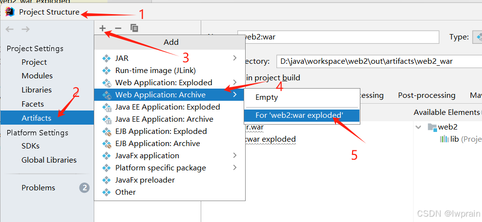Viewport: 482px width, 222px height.
Task: Click the Platform specific package icon
Action: click(106, 168)
